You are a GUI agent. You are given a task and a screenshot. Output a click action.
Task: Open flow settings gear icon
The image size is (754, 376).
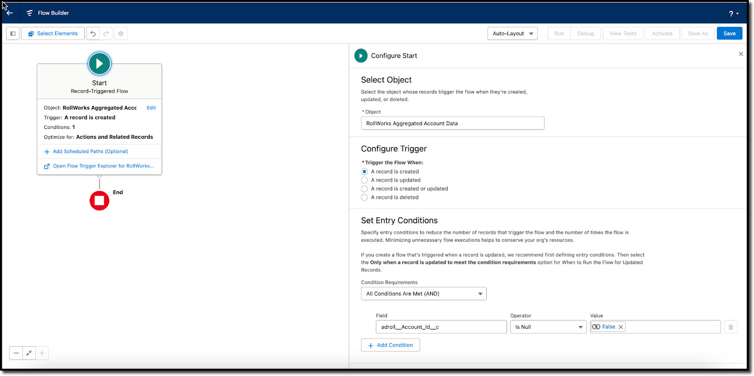[x=121, y=33]
